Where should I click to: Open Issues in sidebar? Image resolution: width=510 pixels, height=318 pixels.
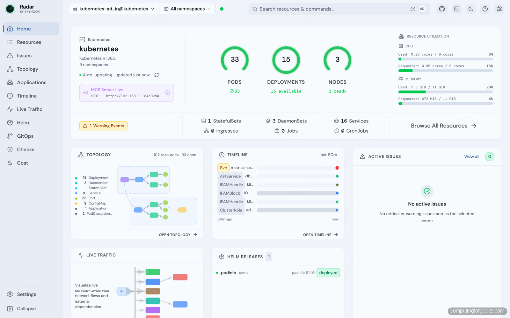point(31,56)
